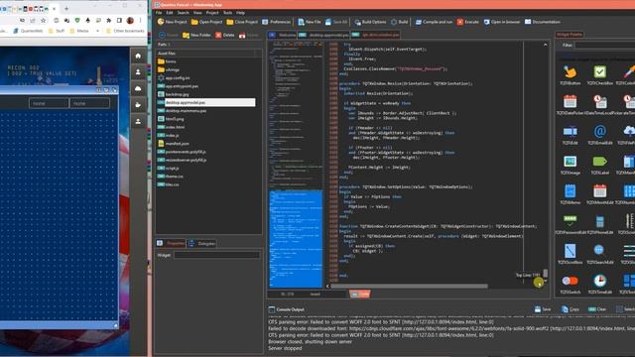This screenshot has width=635, height=357.
Task: Open the Help menu
Action: [240, 13]
